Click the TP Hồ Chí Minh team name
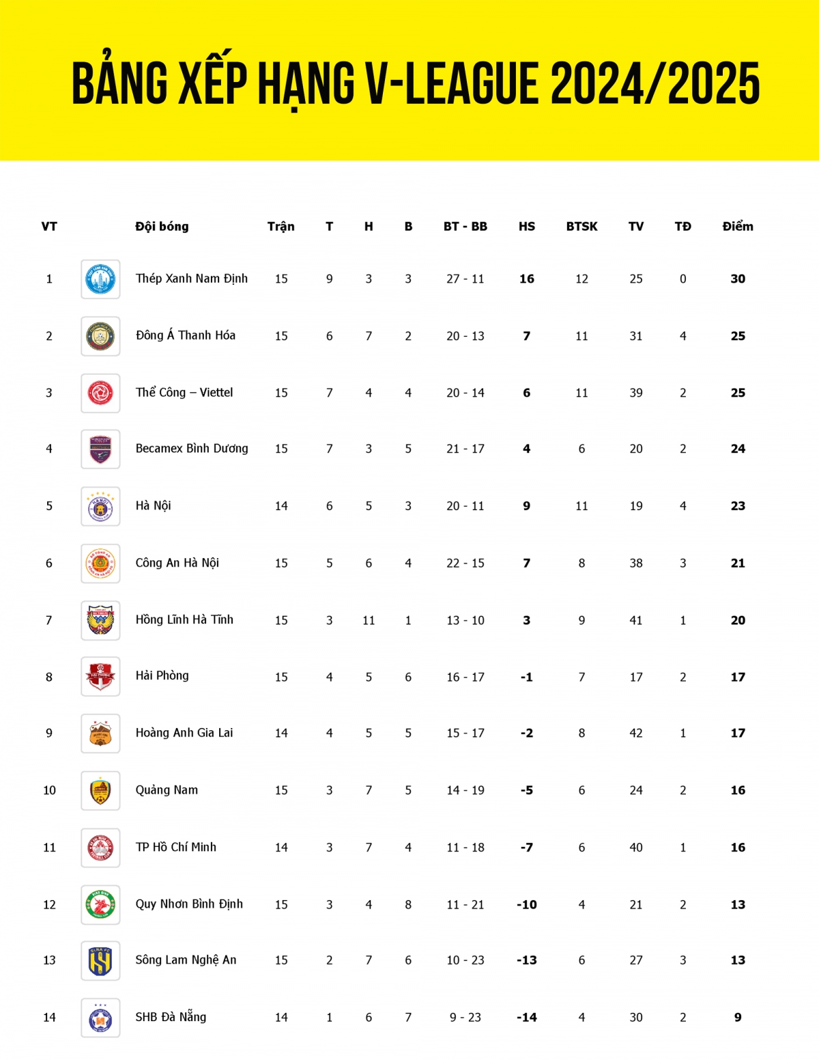The image size is (819, 1060). click(175, 848)
